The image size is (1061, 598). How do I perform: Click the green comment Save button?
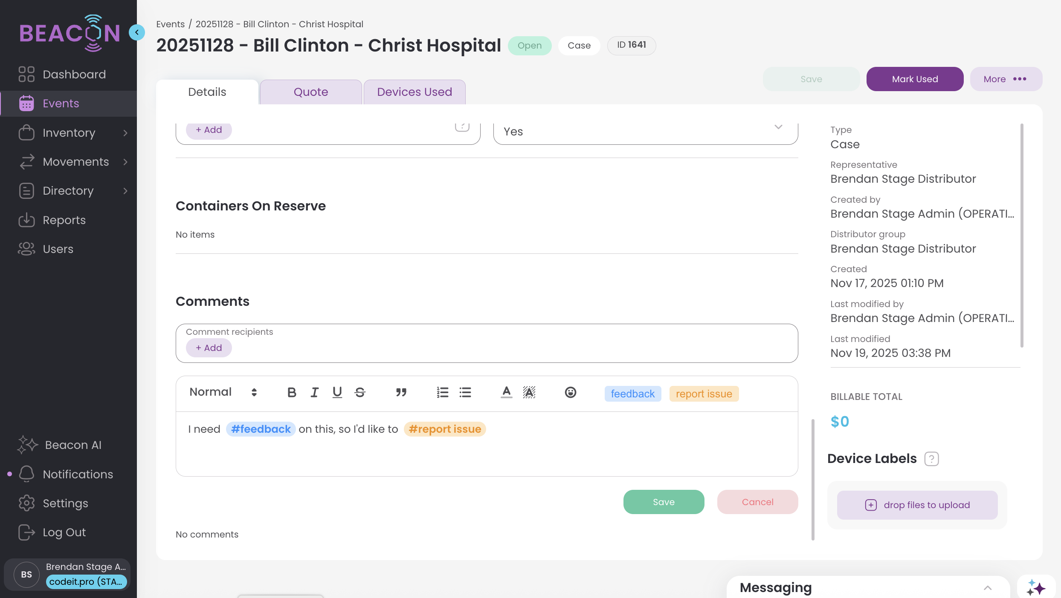click(x=664, y=502)
